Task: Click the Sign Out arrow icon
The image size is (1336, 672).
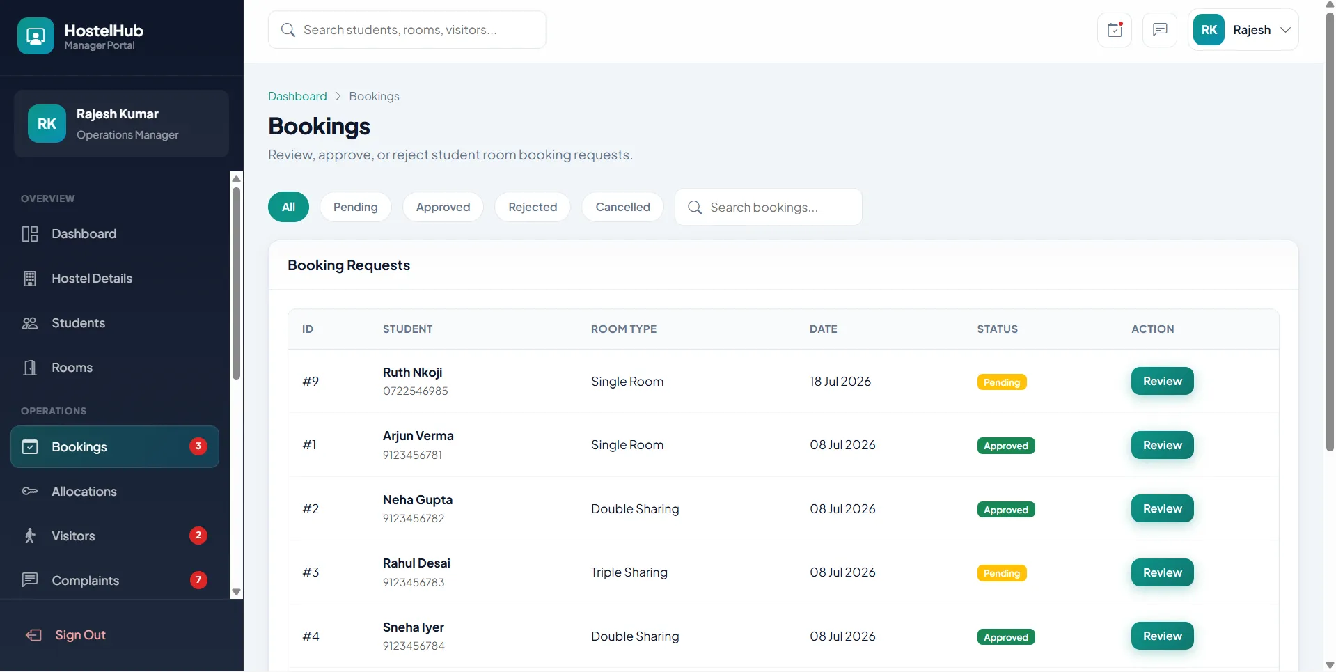Action: tap(33, 635)
